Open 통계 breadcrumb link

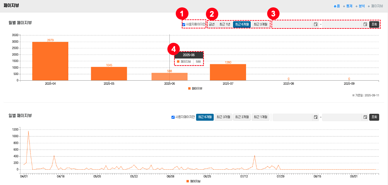349,6
